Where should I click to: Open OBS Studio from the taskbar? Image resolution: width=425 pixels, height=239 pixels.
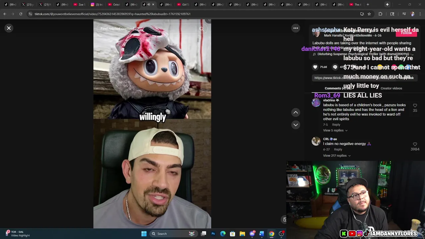tap(281, 234)
